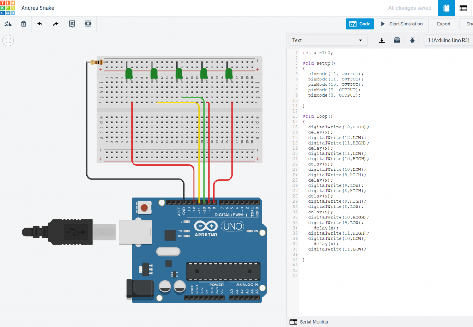Undo the last action
Screen dimensions: 473x327
(40, 24)
